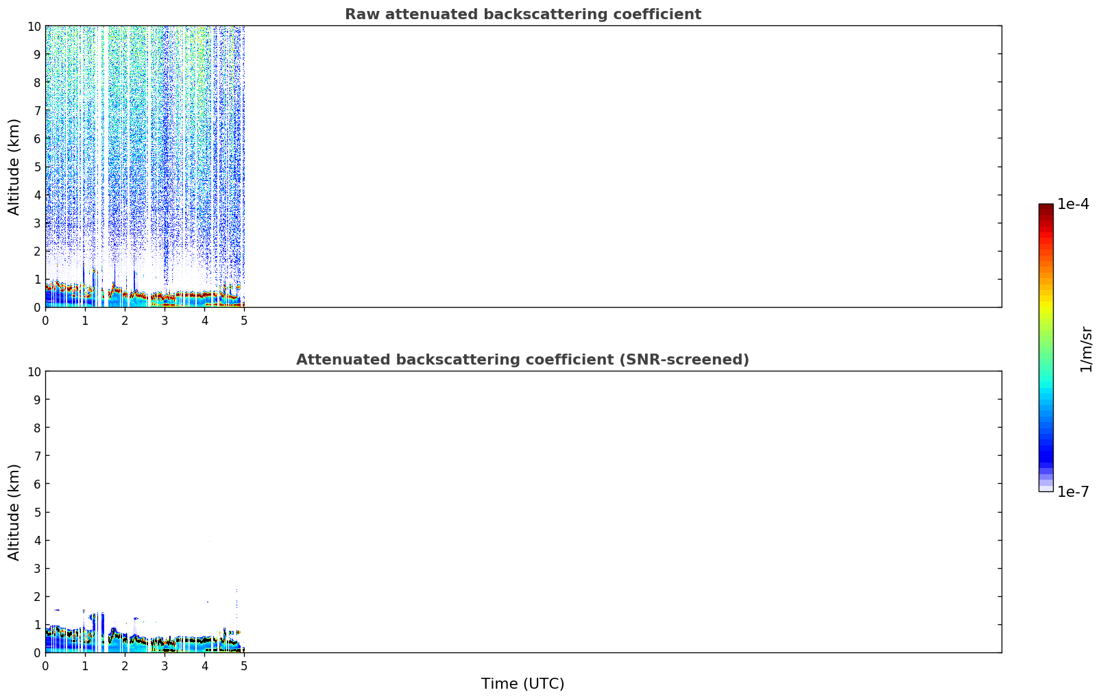Click the 'Attenuated backscattering coefficient (SNR-screened)' title
The width and height of the screenshot is (1101, 699).
522,360
